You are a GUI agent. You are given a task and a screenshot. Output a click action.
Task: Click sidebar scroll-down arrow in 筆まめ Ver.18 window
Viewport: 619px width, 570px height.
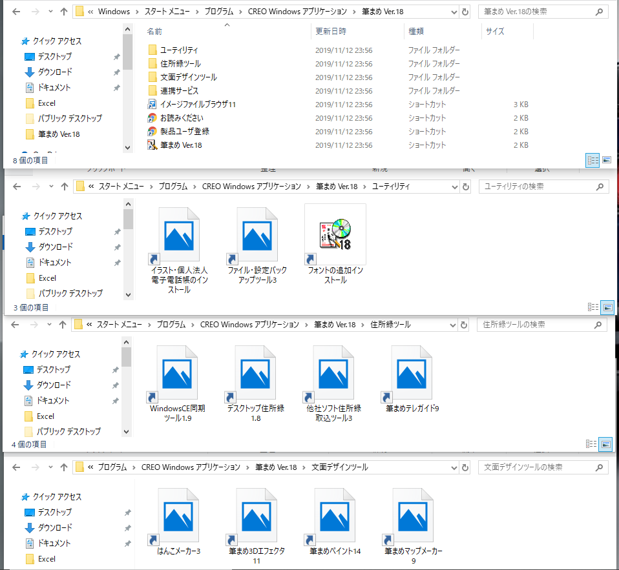127,148
